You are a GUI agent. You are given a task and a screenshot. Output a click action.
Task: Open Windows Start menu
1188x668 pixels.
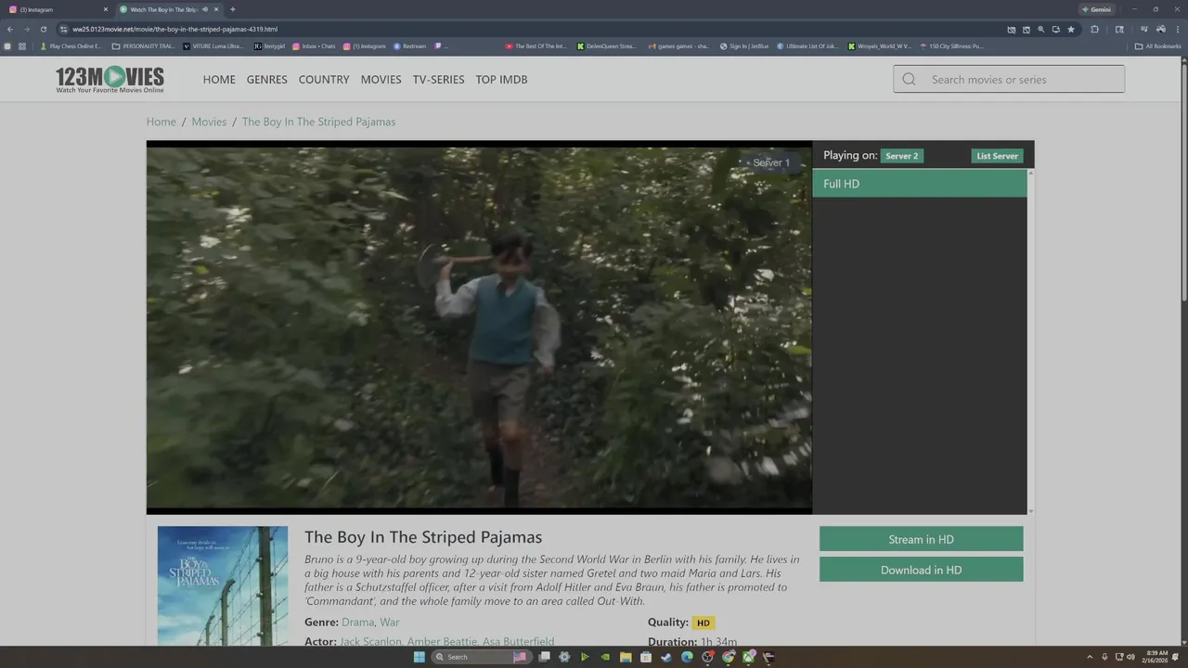coord(419,657)
